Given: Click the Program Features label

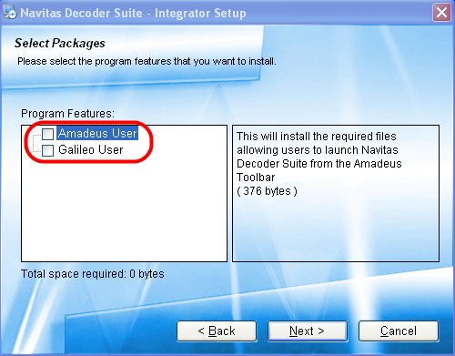Looking at the screenshot, I should tap(67, 114).
